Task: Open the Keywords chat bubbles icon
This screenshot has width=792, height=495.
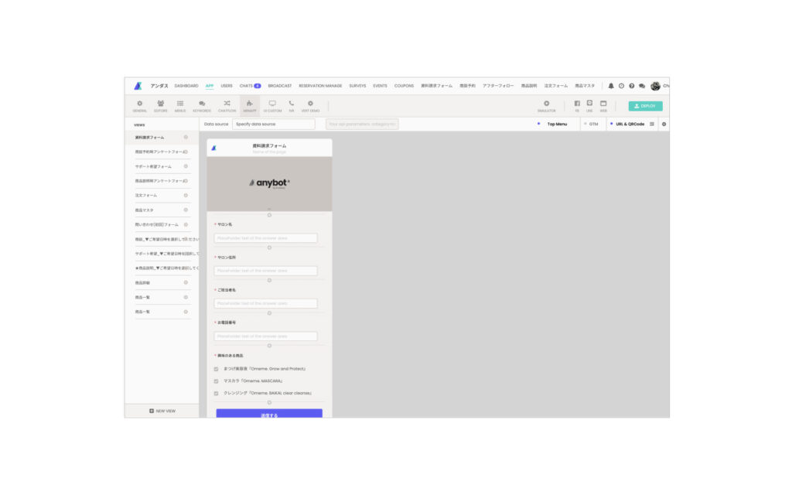Action: click(x=201, y=104)
